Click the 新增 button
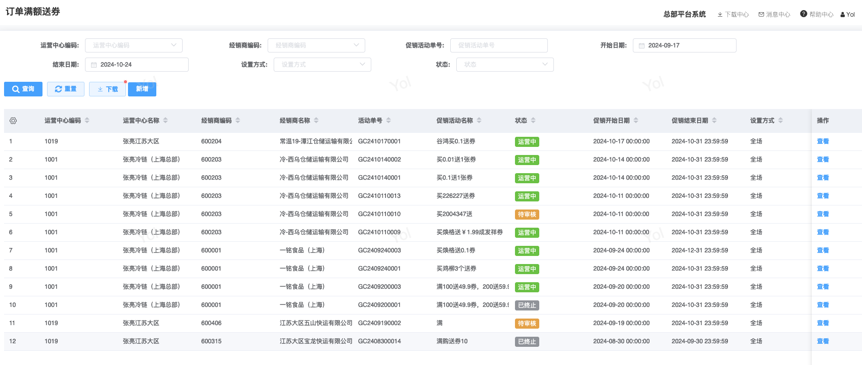This screenshot has width=862, height=365. pos(142,89)
